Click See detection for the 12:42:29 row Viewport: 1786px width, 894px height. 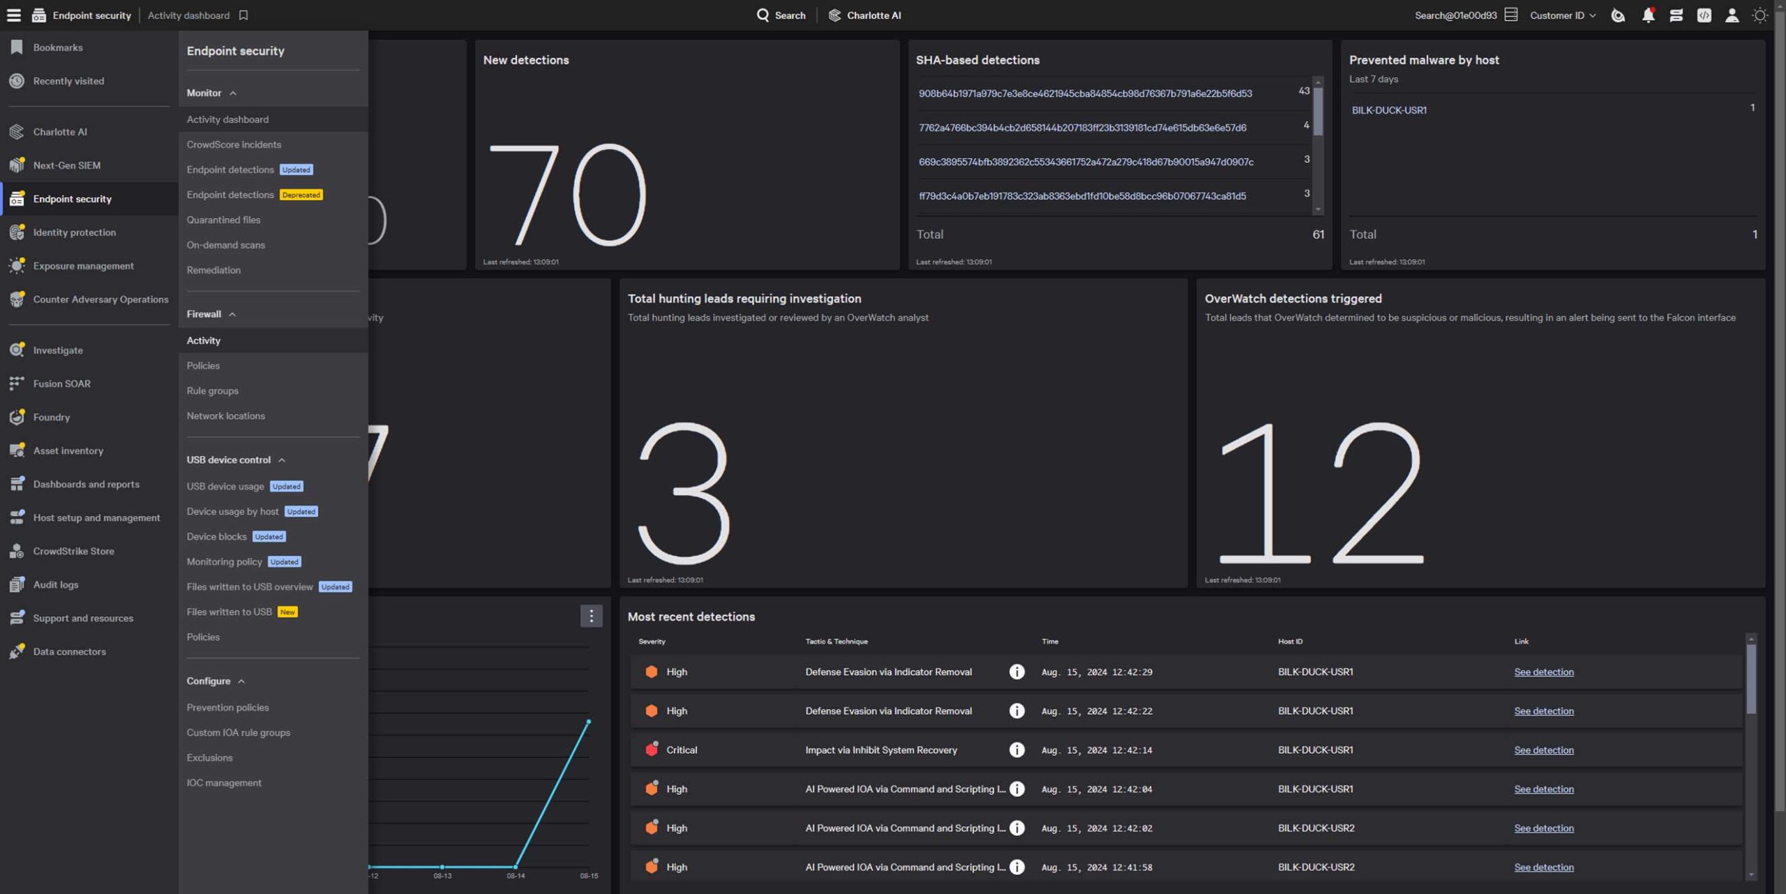[x=1543, y=671]
